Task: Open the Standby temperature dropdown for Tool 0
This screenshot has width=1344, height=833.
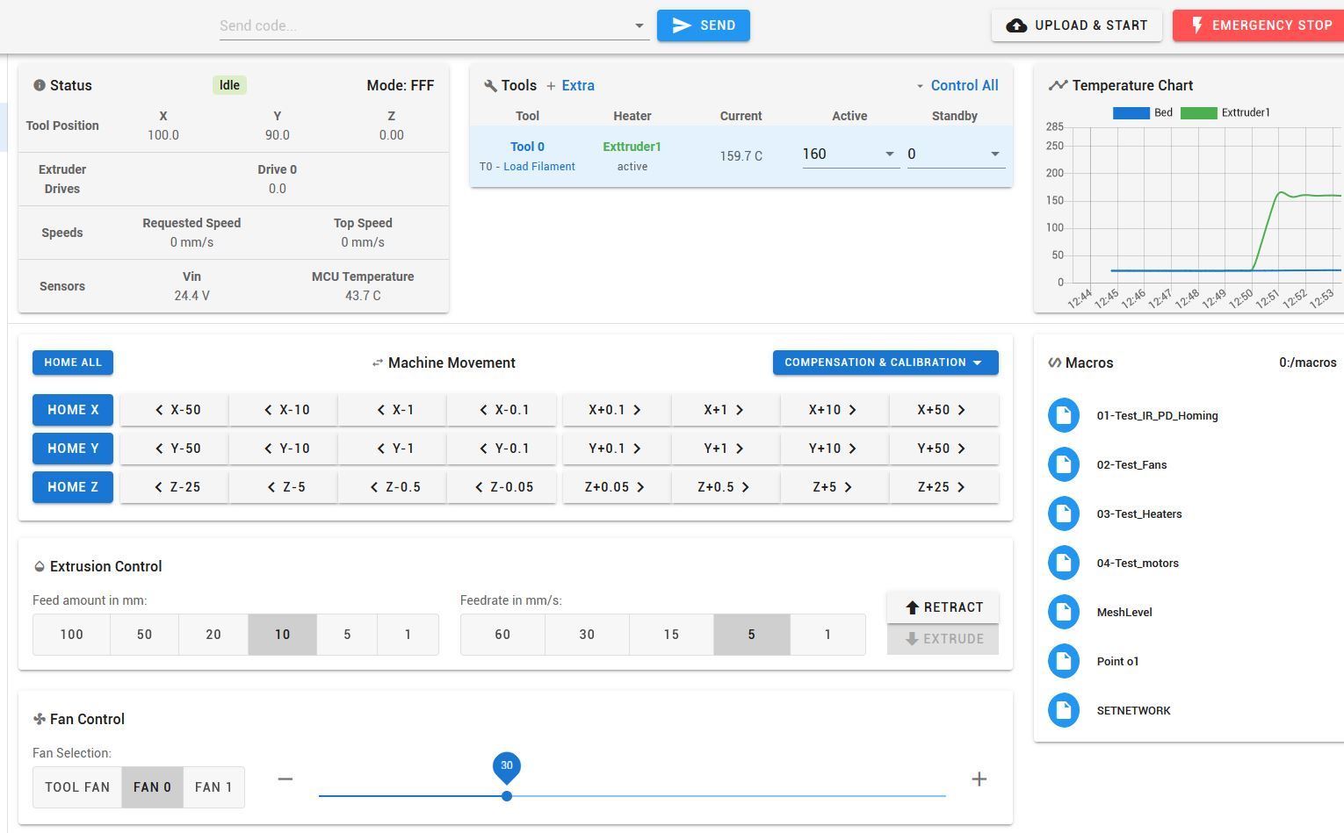Action: pos(994,154)
